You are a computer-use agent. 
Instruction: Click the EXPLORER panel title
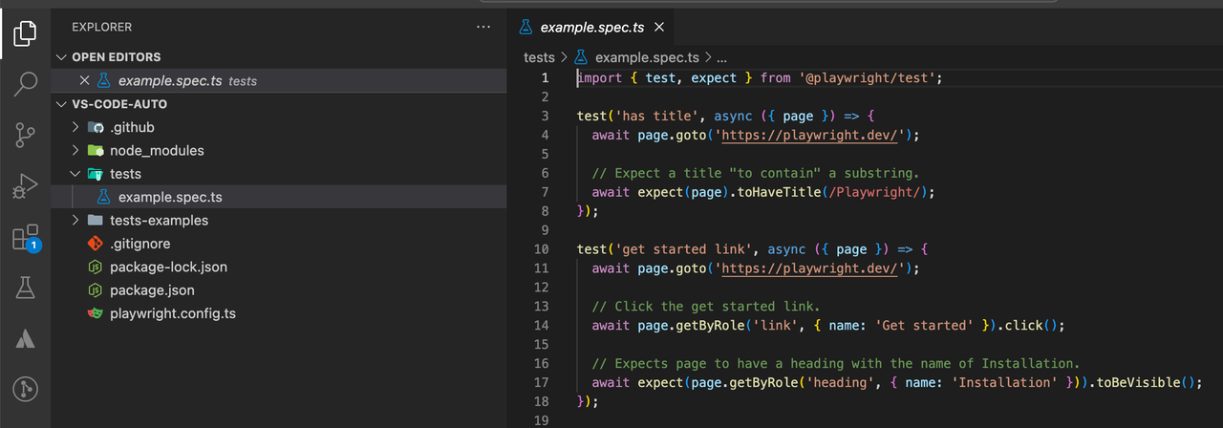(102, 27)
